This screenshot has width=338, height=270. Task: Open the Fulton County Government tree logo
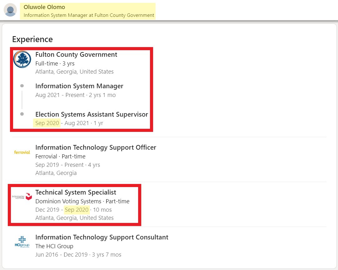(22, 59)
